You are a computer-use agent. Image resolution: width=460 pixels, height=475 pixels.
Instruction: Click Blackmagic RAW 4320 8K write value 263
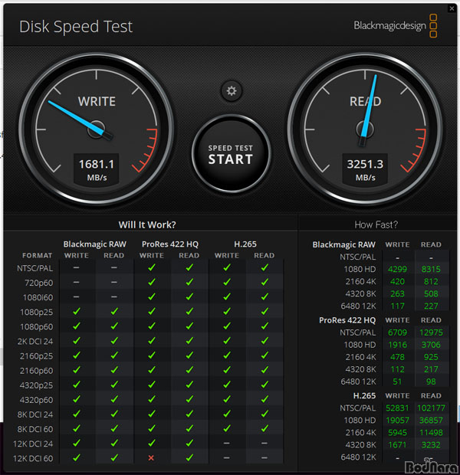click(x=397, y=294)
